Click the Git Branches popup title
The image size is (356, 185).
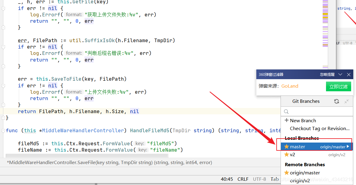[306, 101]
